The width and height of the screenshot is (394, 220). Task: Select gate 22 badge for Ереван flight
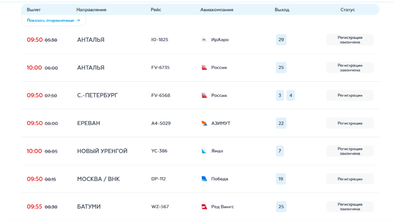click(281, 123)
